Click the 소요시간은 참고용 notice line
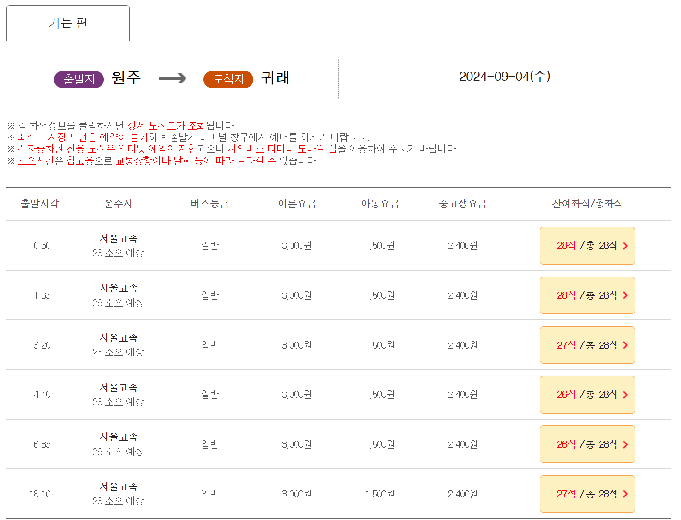681x520 pixels. [x=163, y=161]
